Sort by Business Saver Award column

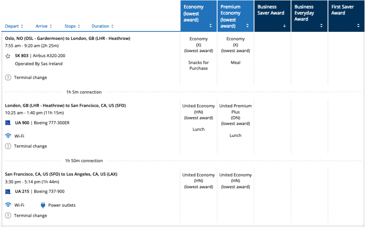[272, 16]
